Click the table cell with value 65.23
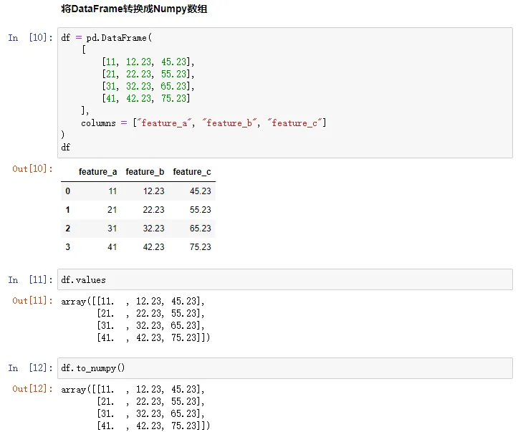The height and width of the screenshot is (432, 518). pyautogui.click(x=201, y=229)
